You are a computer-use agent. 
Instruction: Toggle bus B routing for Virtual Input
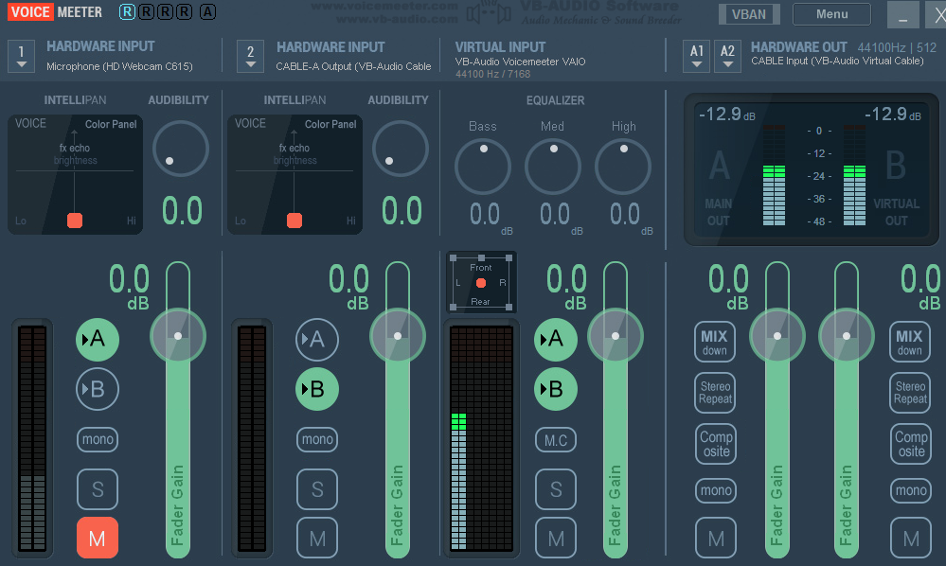[x=556, y=389]
